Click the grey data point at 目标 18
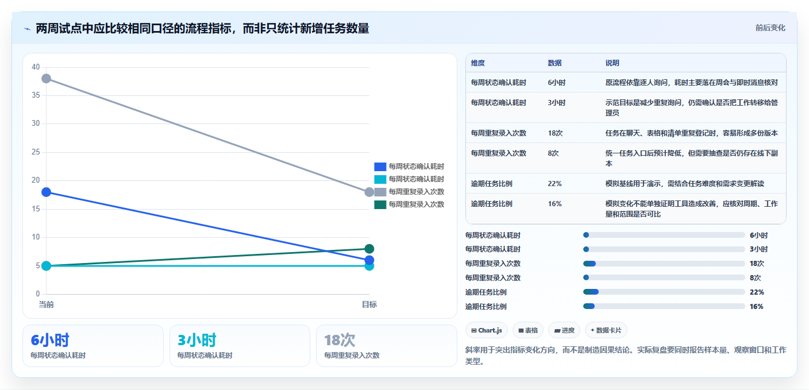809x390 pixels. 369,192
